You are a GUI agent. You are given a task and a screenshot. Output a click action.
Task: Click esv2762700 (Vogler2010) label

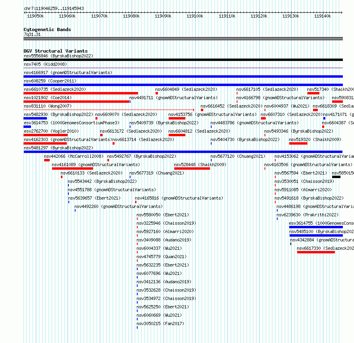coord(51,131)
